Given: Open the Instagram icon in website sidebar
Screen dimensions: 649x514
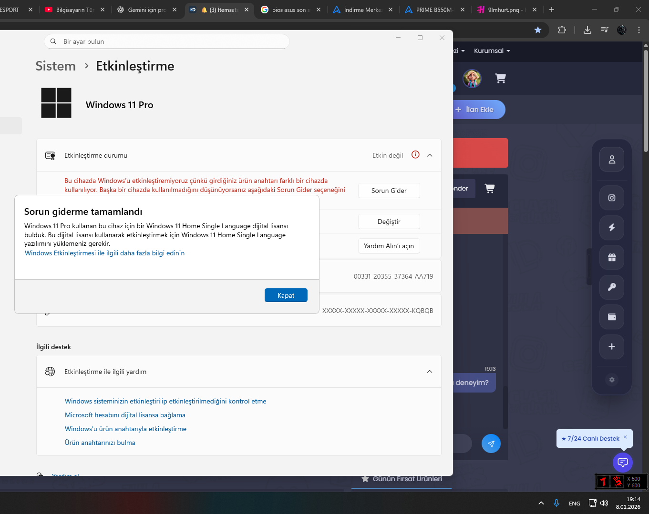Looking at the screenshot, I should tap(612, 198).
